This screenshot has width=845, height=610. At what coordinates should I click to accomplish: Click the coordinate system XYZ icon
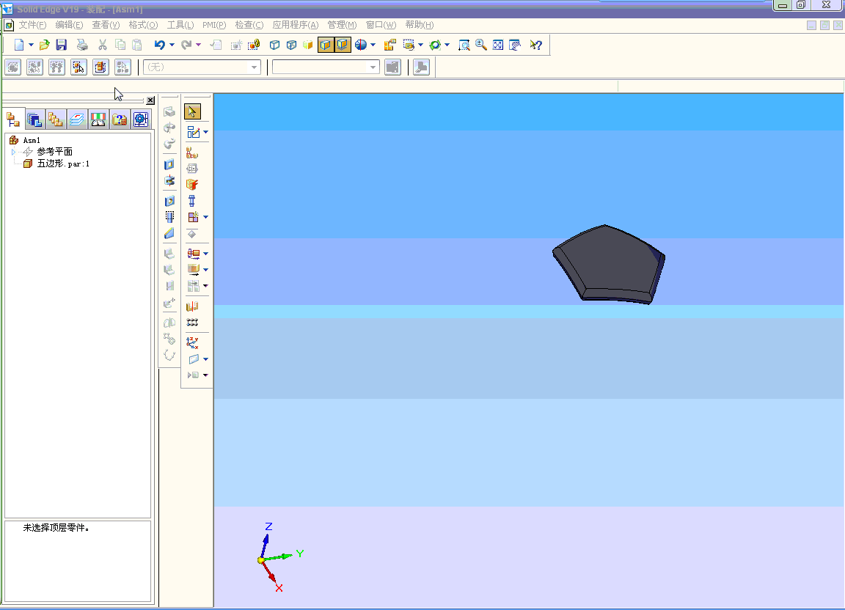tap(192, 342)
